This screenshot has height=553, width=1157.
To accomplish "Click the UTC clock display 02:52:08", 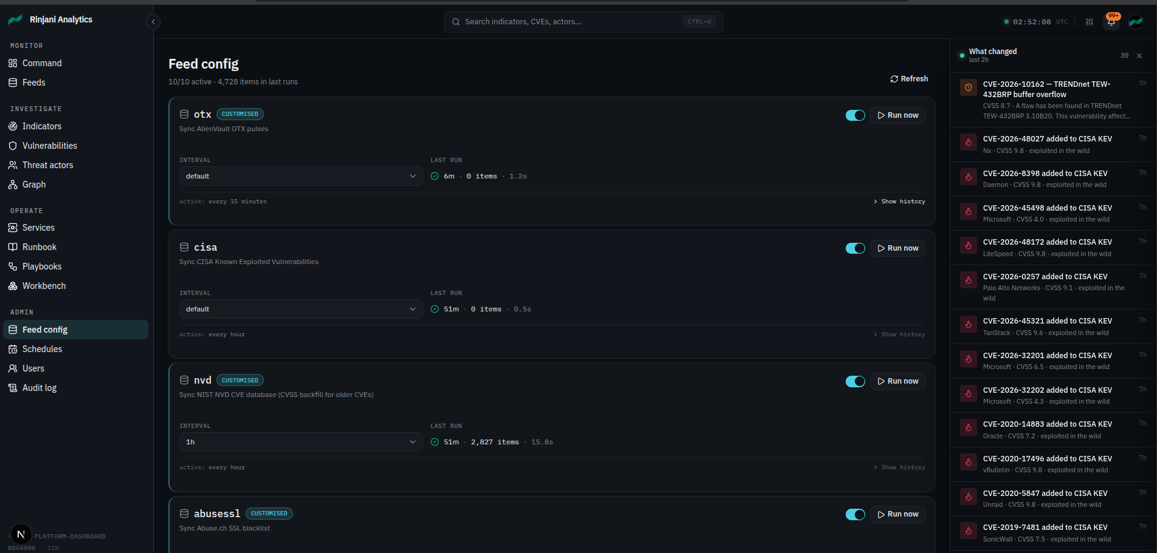I will click(x=1032, y=22).
